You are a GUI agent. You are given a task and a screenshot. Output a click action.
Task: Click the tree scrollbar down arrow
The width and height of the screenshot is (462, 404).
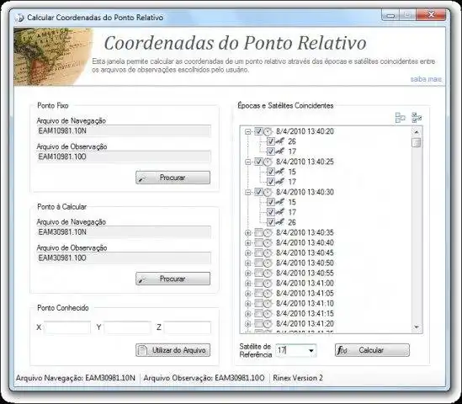417,327
